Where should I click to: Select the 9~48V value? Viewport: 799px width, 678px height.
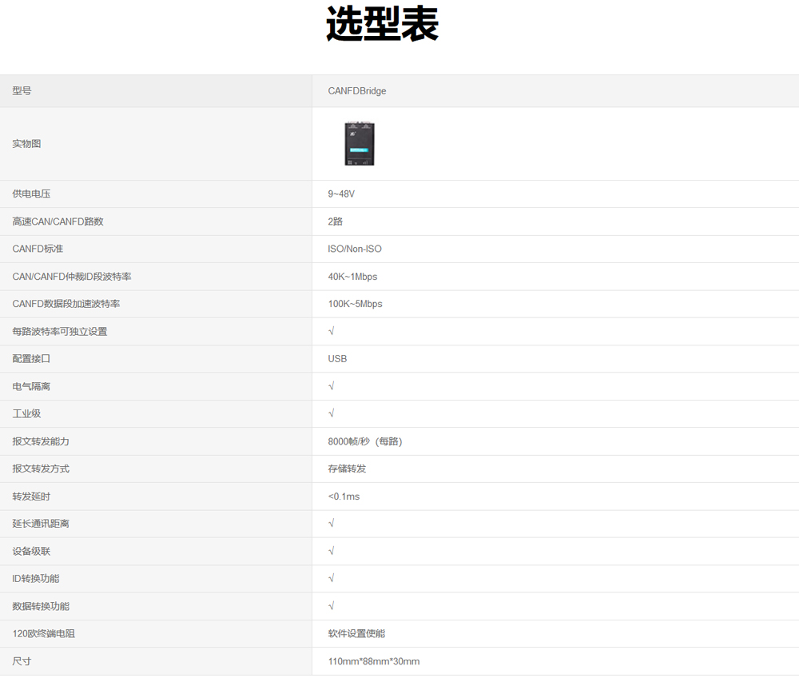pos(341,193)
